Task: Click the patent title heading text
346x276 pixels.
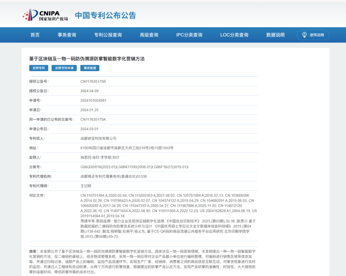Action: (x=87, y=59)
